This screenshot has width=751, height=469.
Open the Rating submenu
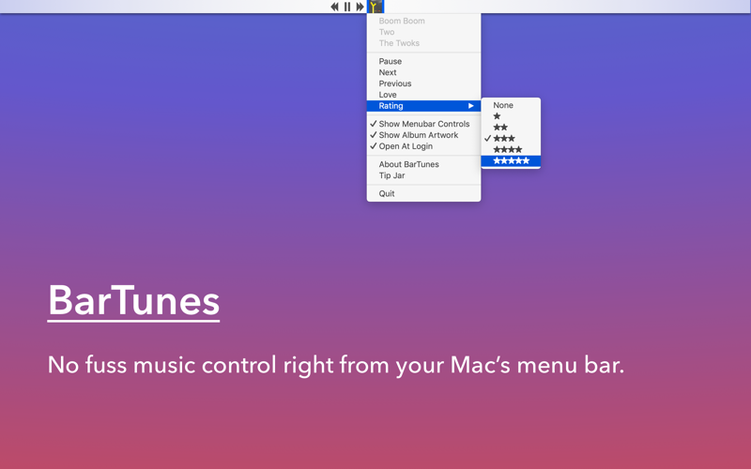coord(423,106)
